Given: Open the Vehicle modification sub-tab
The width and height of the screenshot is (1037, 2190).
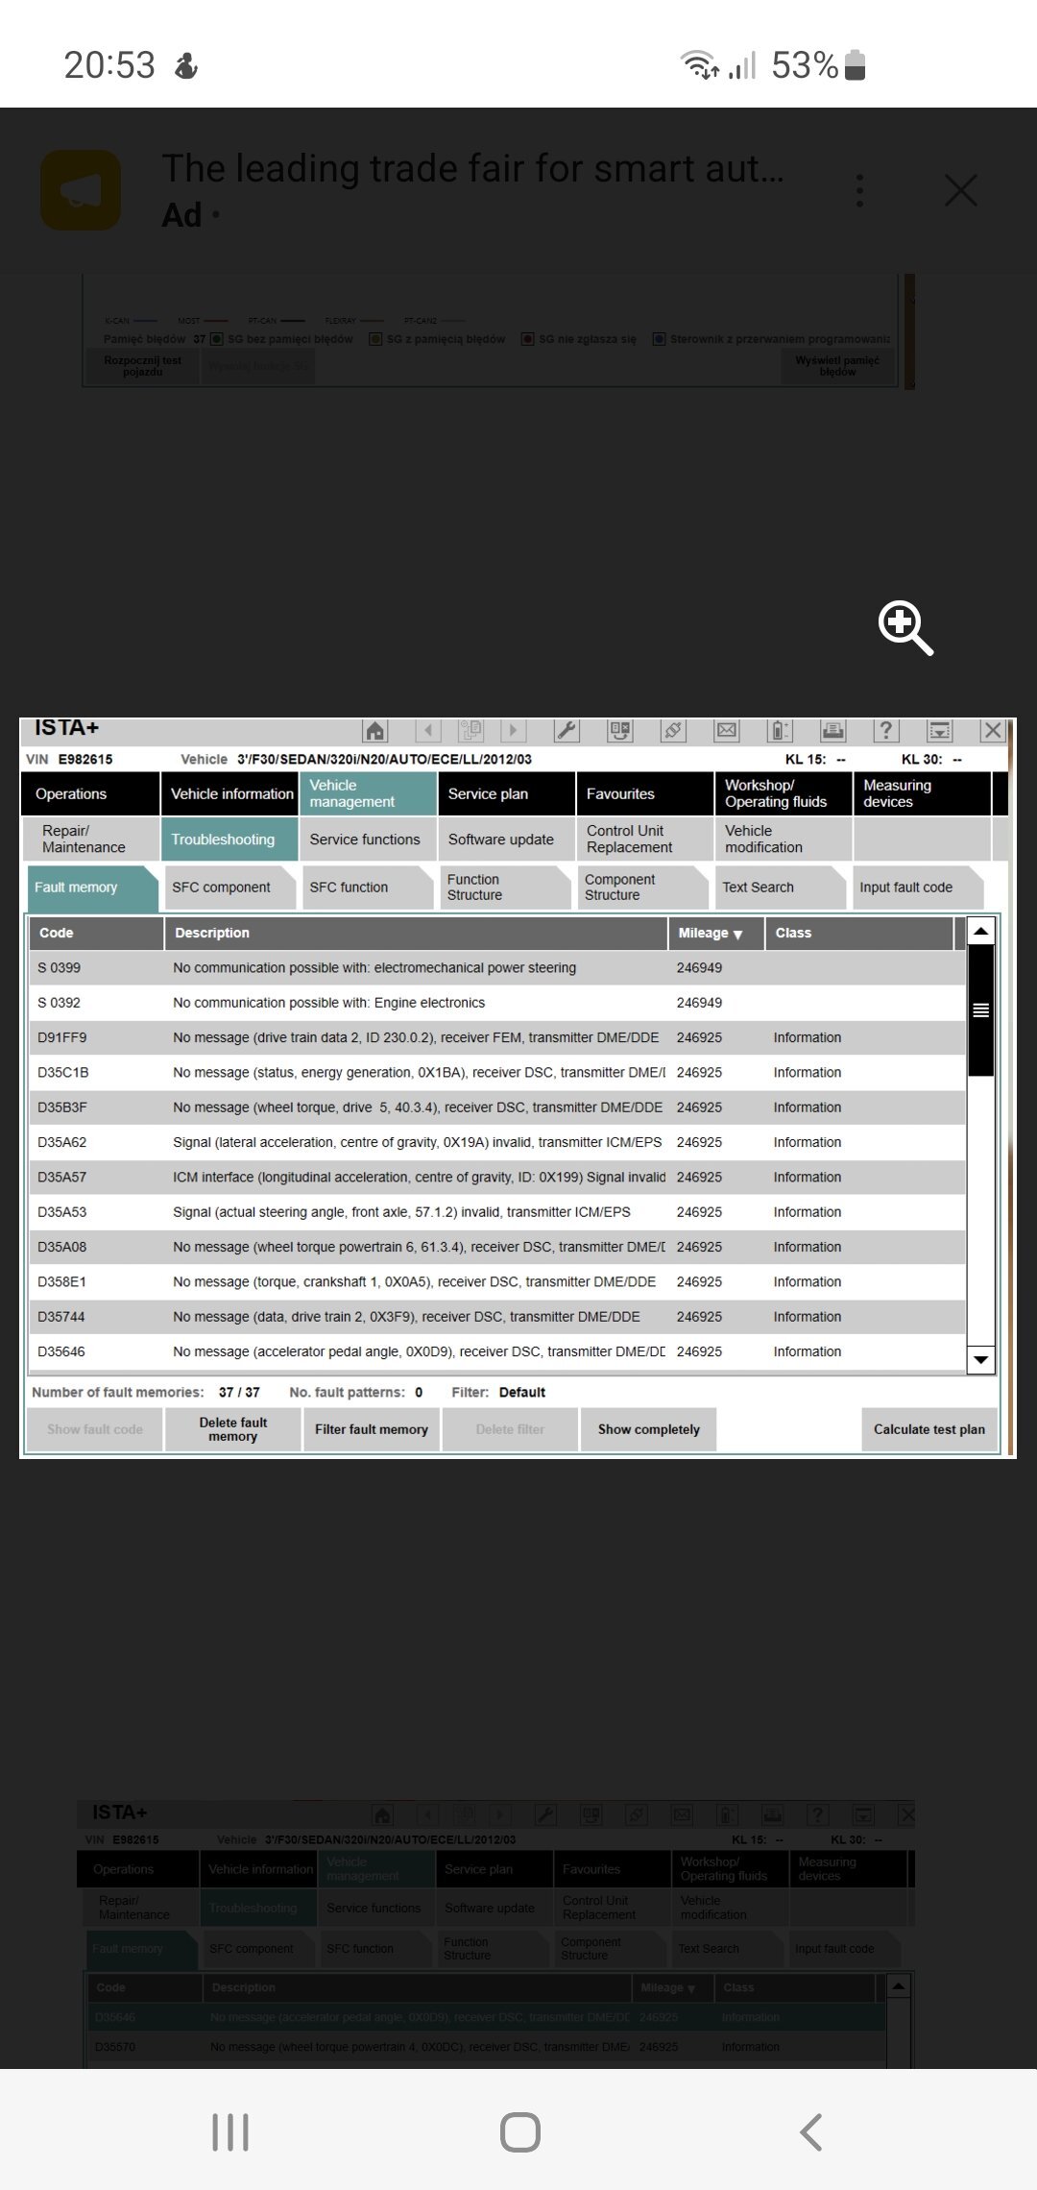Looking at the screenshot, I should tap(784, 839).
